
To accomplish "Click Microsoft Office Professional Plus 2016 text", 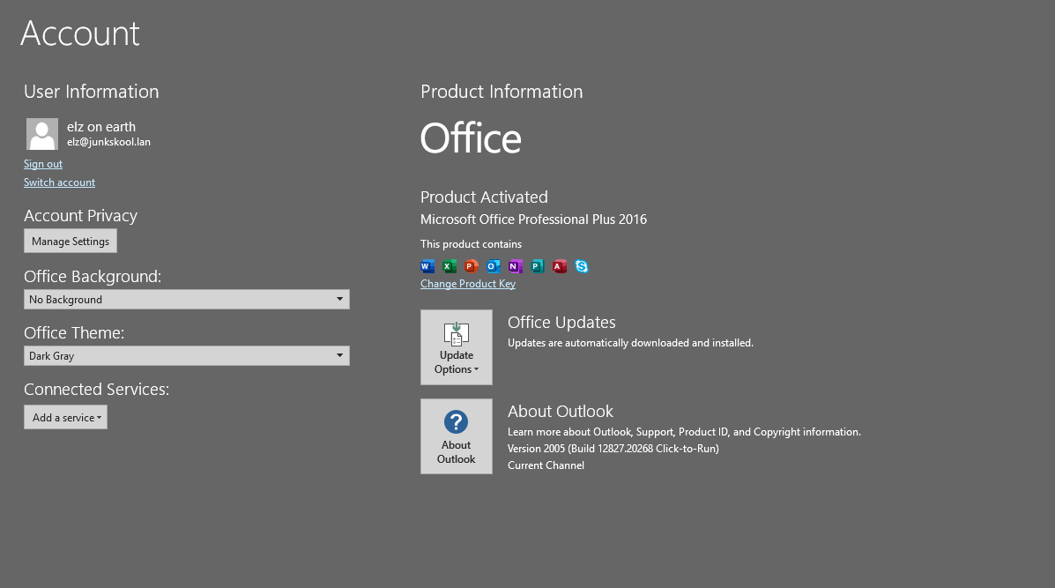I will 533,220.
